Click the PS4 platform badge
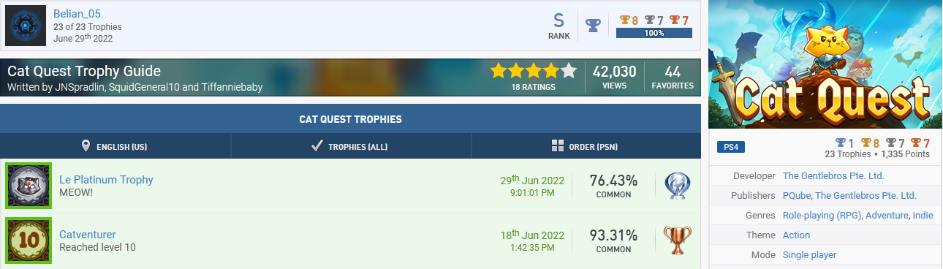Image resolution: width=943 pixels, height=269 pixels. coord(731,148)
